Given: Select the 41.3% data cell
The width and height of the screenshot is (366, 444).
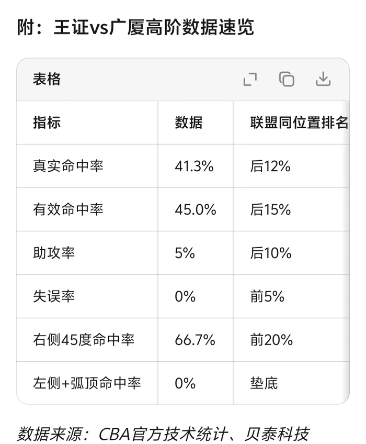Looking at the screenshot, I should (194, 166).
